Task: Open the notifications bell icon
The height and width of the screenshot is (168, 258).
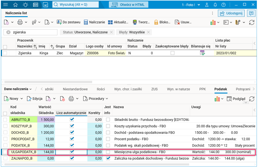Action: pyautogui.click(x=215, y=5)
